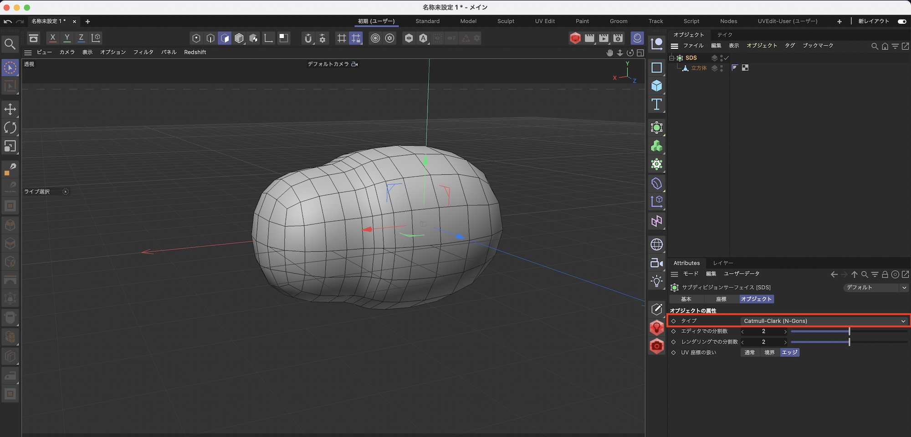Add a Camera object from palette

pos(656,263)
